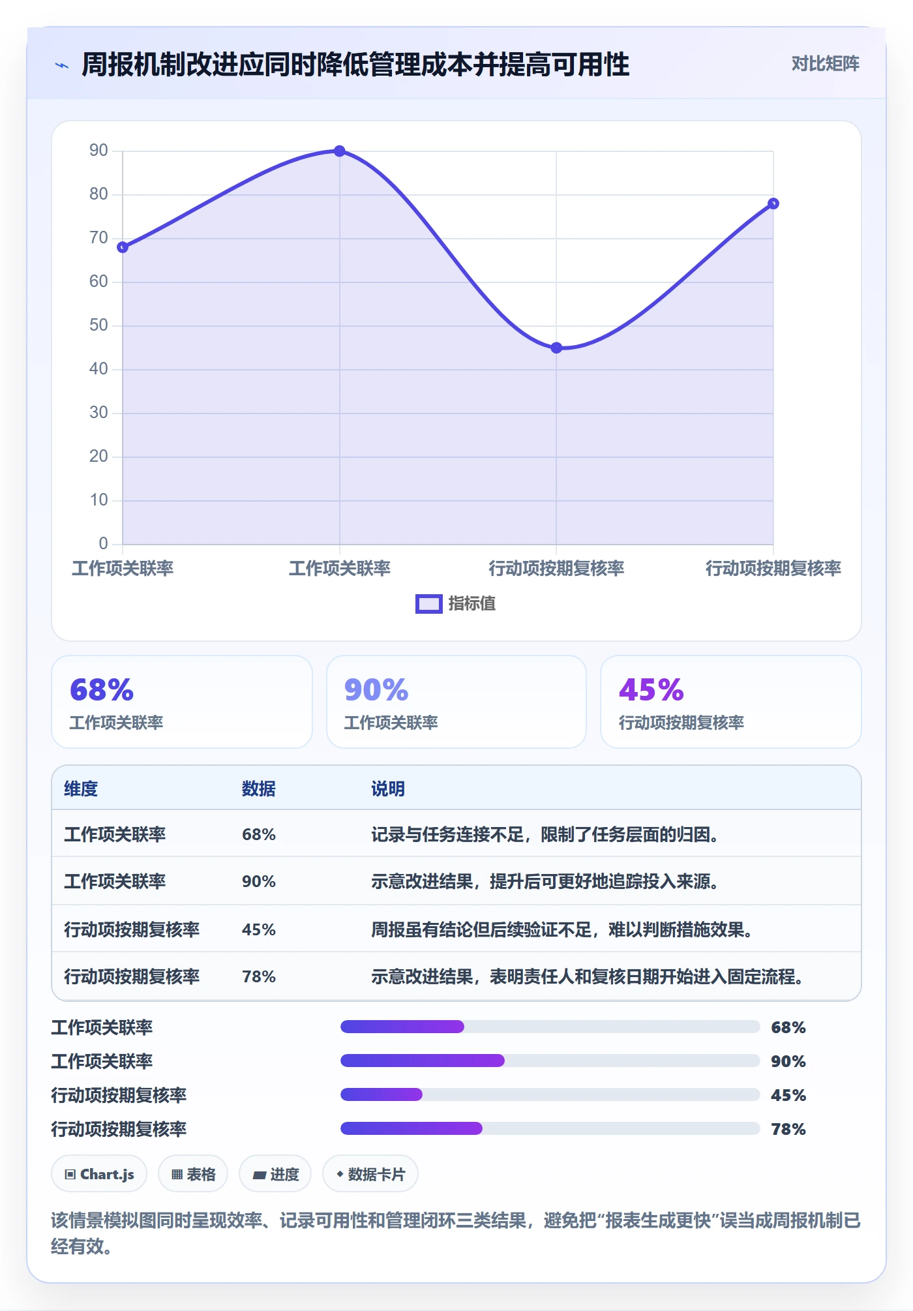
Task: Click the table cell starting "示意改进结果，表明责任人"
Action: (587, 976)
